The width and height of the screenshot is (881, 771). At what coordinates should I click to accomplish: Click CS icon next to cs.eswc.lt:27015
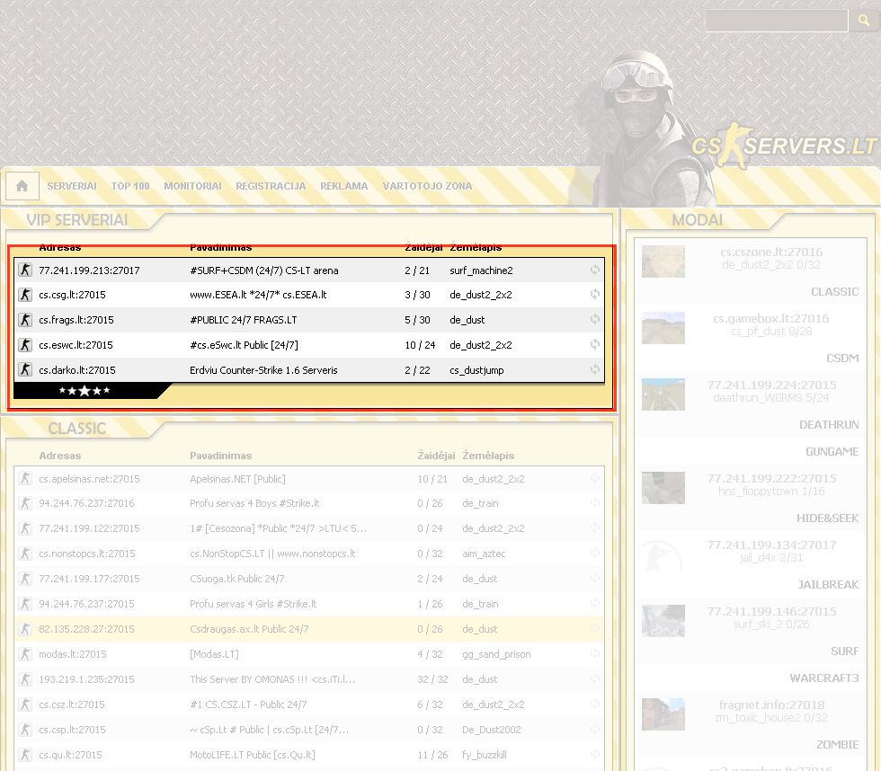(25, 345)
